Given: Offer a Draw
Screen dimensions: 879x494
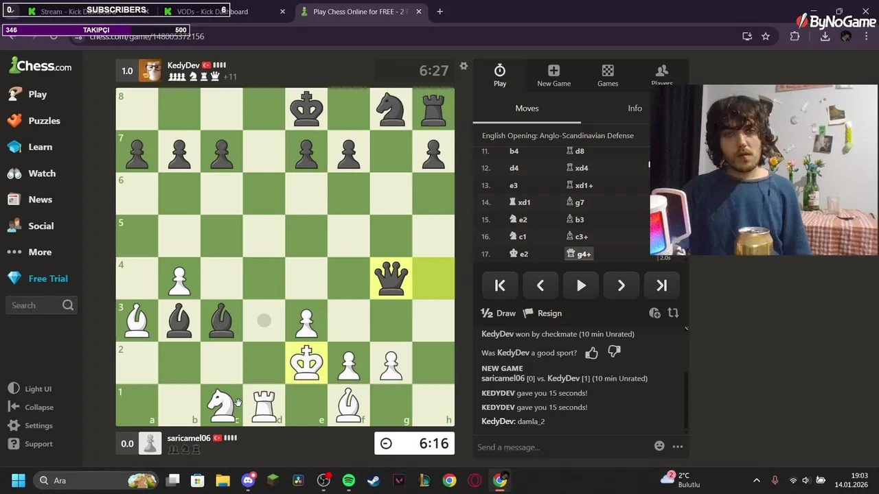Looking at the screenshot, I should 499,313.
